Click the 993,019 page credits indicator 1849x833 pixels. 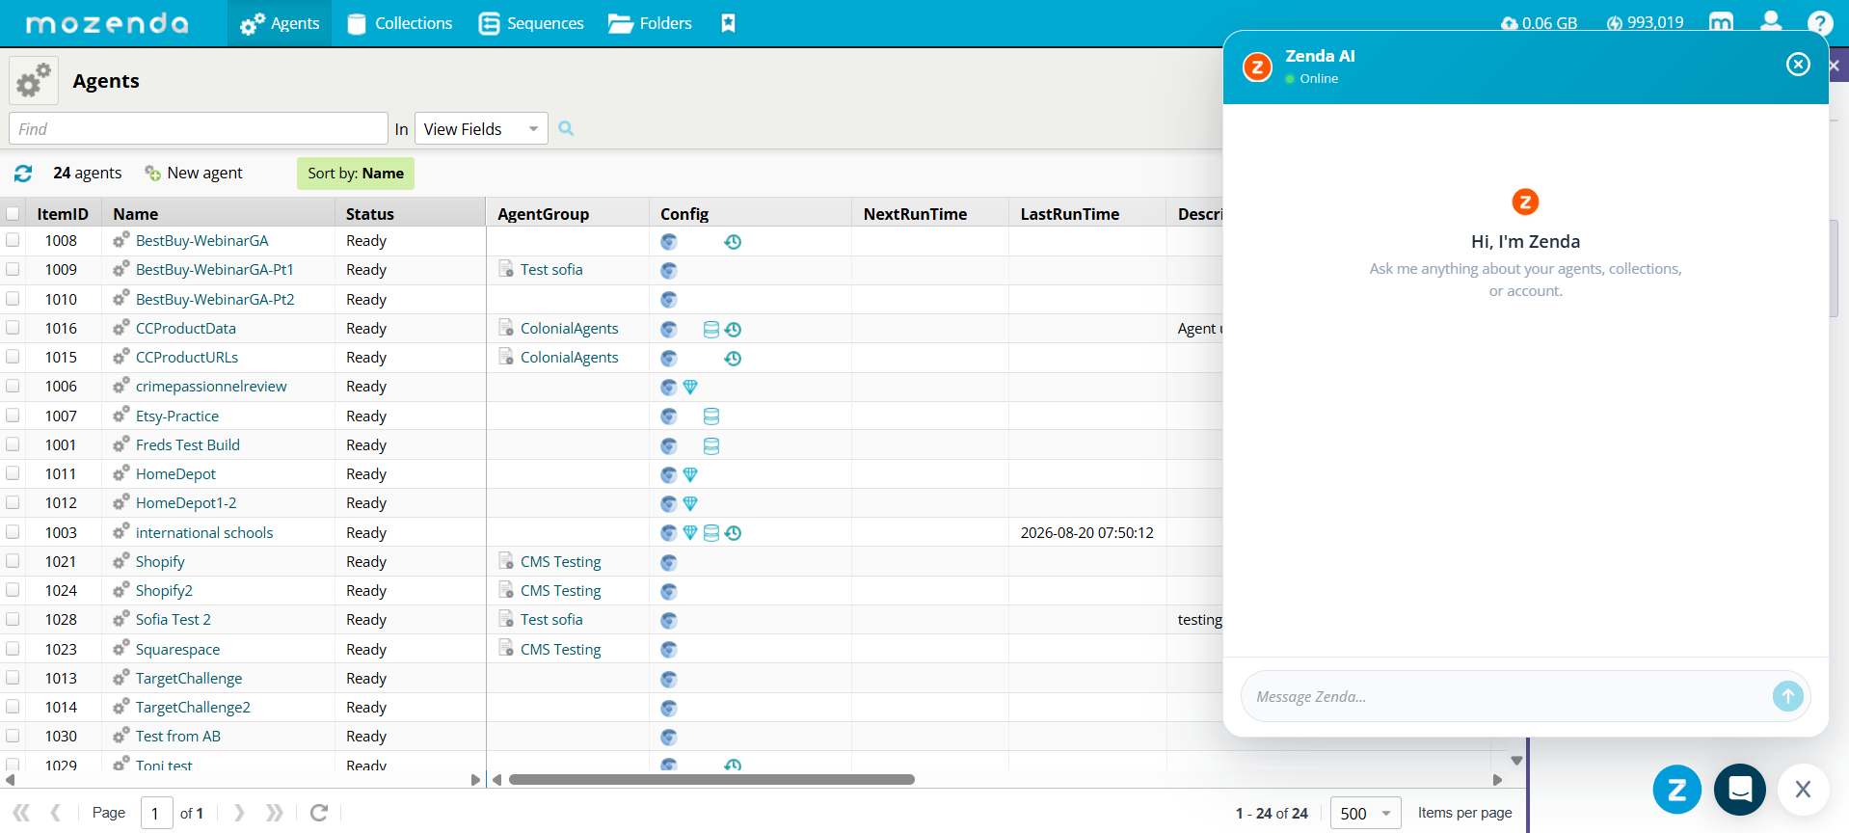1645,23
